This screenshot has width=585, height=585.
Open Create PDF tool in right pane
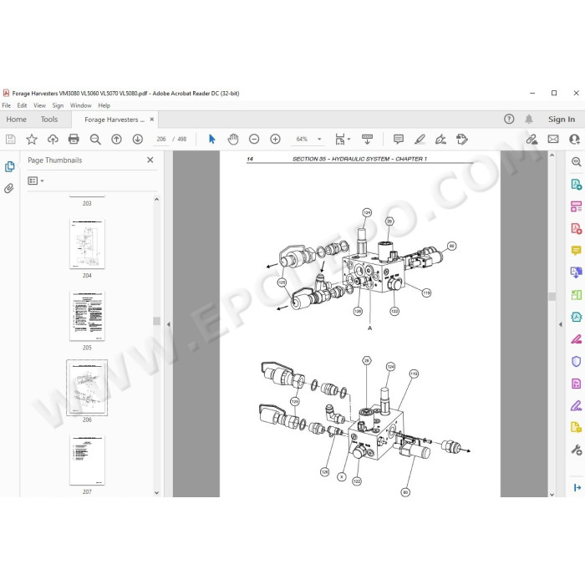pyautogui.click(x=576, y=228)
